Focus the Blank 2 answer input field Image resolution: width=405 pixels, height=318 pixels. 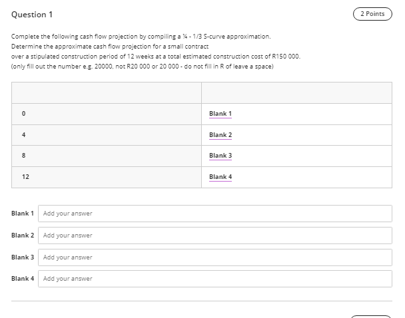[214, 236]
